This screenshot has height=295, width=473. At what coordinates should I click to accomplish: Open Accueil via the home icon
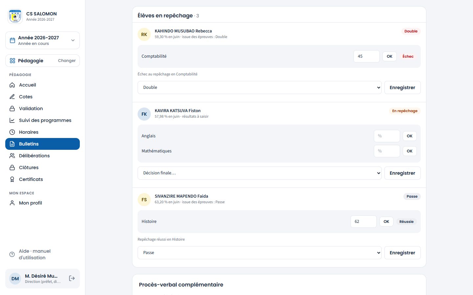tap(12, 85)
